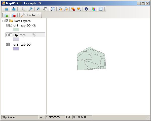Open the Geo Tool dropdown menu
This screenshot has width=151, height=121.
pos(31,15)
